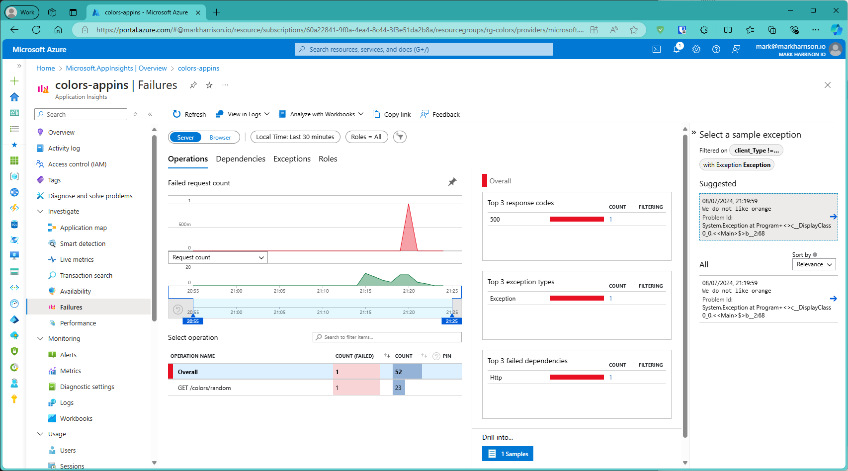Click the Search to filter items field
The image size is (848, 471).
387,337
